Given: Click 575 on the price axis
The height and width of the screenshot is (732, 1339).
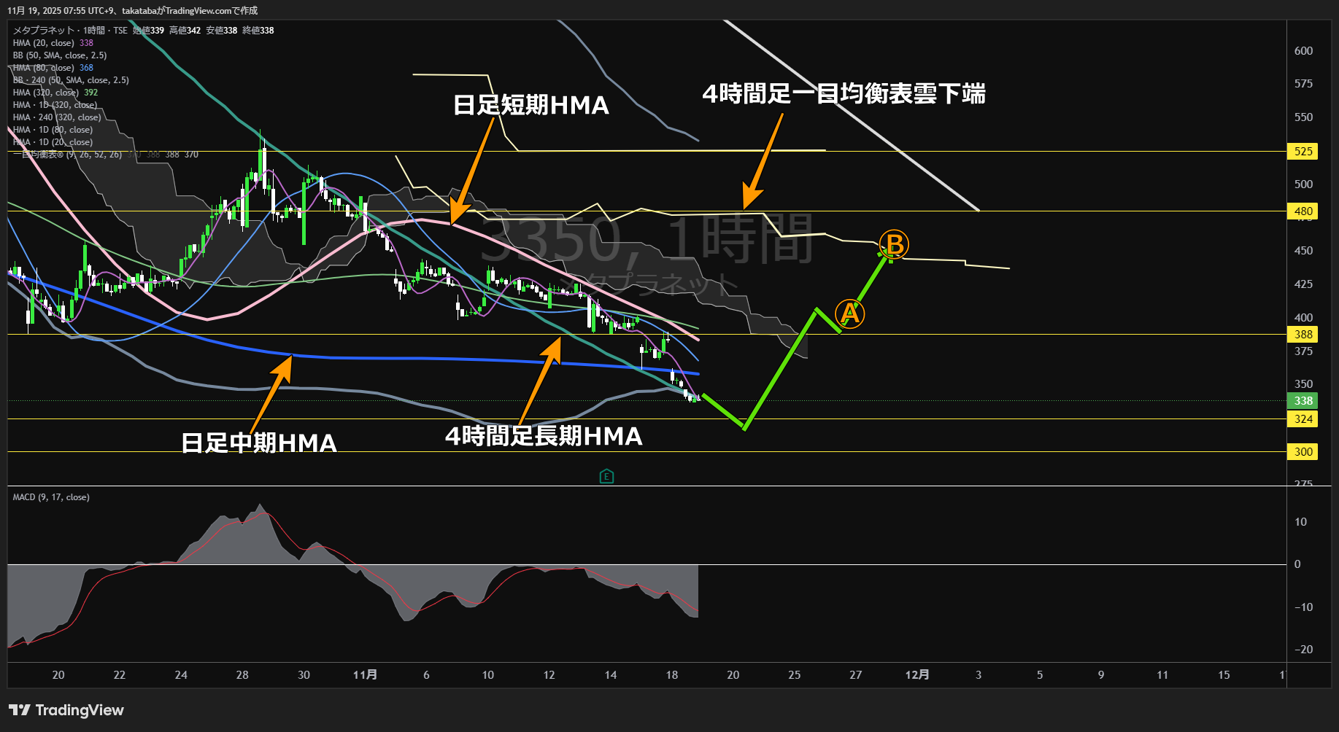Looking at the screenshot, I should (x=1303, y=84).
